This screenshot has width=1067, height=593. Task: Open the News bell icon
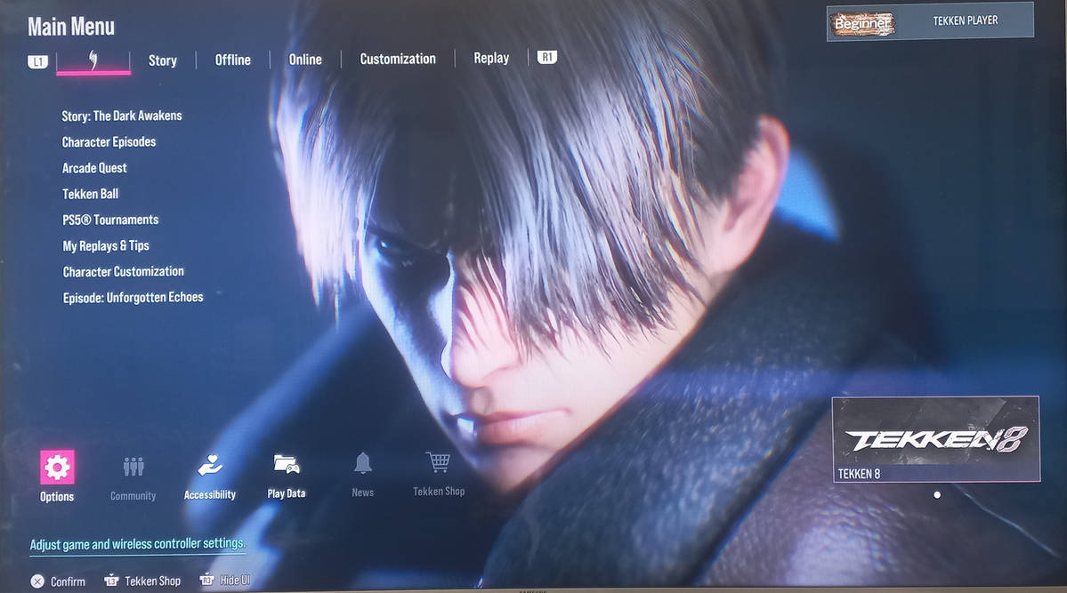[x=363, y=463]
